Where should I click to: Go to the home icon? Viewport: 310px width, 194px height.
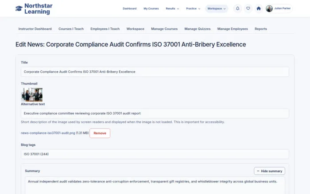tap(259, 8)
